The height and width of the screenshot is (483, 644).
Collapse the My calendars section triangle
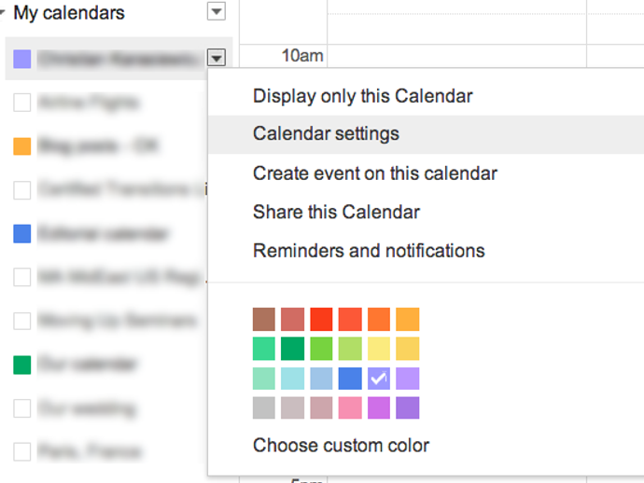pyautogui.click(x=5, y=13)
